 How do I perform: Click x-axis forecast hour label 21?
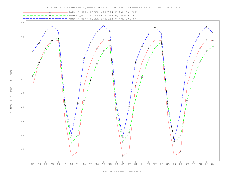pos(78,164)
